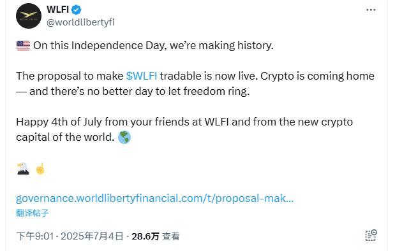Screen dimensions: 395x251
Task: Click the 'On this Independence Day' sentence
Action: 153,46
